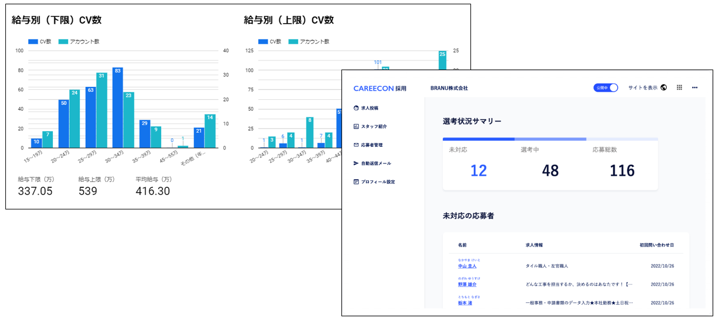Click the BRANU株式会社 company name
This screenshot has width=718, height=320.
(449, 88)
